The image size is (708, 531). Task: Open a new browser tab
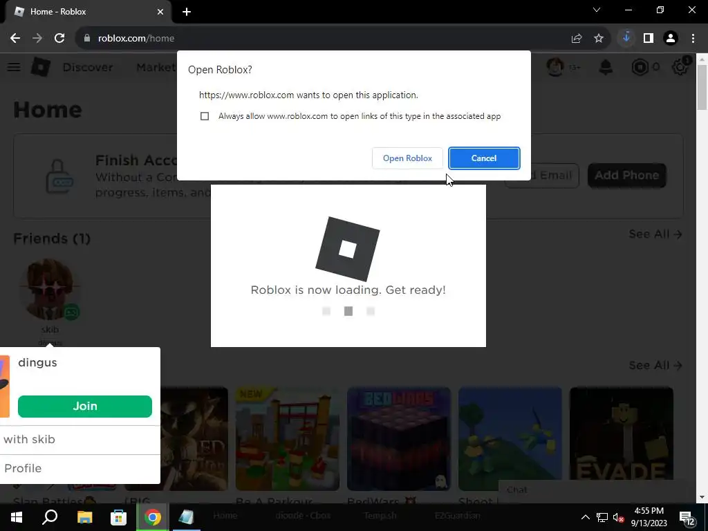187,12
